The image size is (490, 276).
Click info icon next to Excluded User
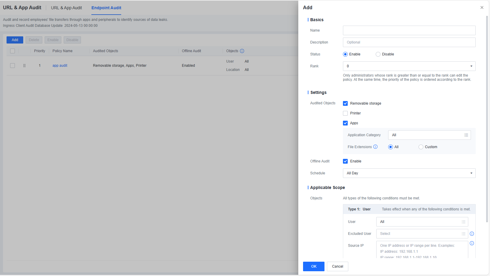[472, 234]
